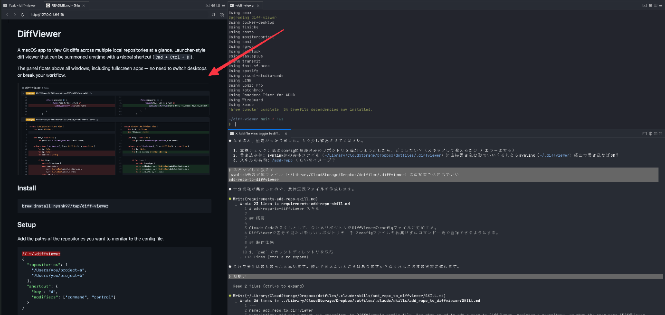Select the 'Add file view toggle in diff...' tab

pos(260,134)
